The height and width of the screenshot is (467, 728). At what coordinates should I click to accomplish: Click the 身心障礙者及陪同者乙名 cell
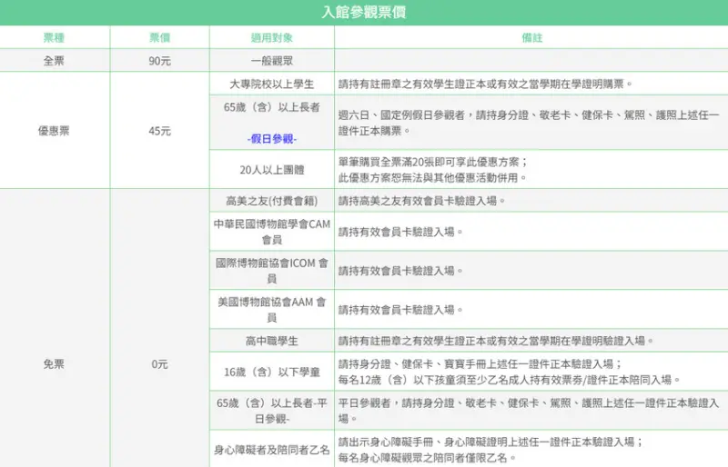[271, 449]
